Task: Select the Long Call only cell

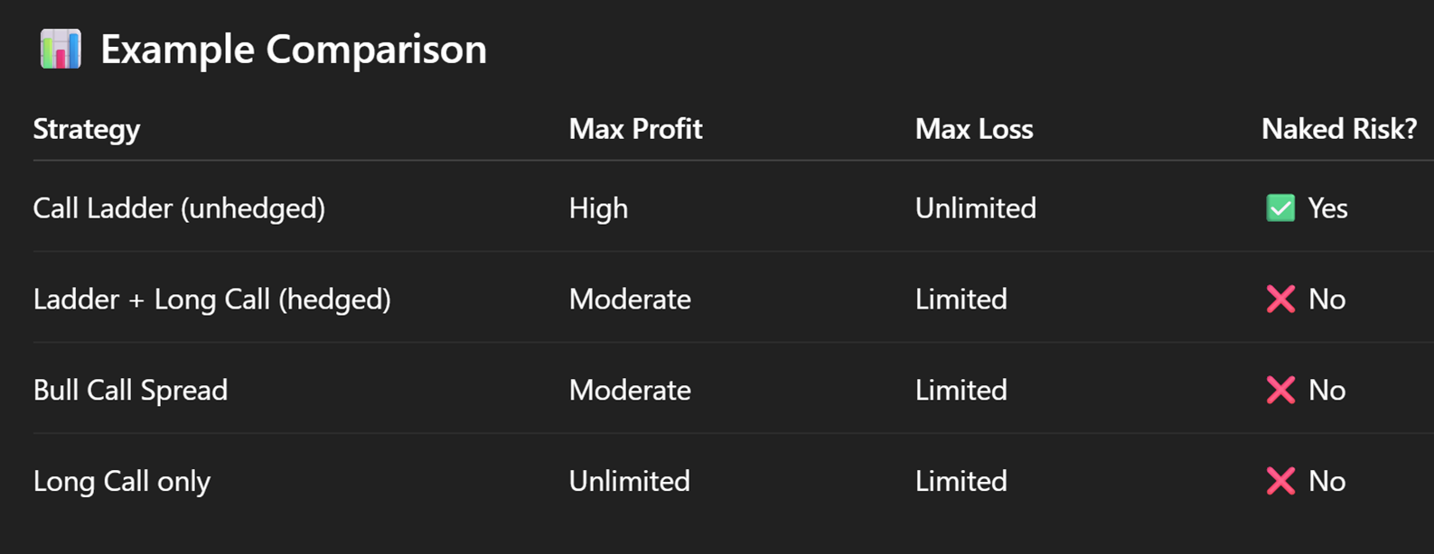Action: click(x=122, y=482)
